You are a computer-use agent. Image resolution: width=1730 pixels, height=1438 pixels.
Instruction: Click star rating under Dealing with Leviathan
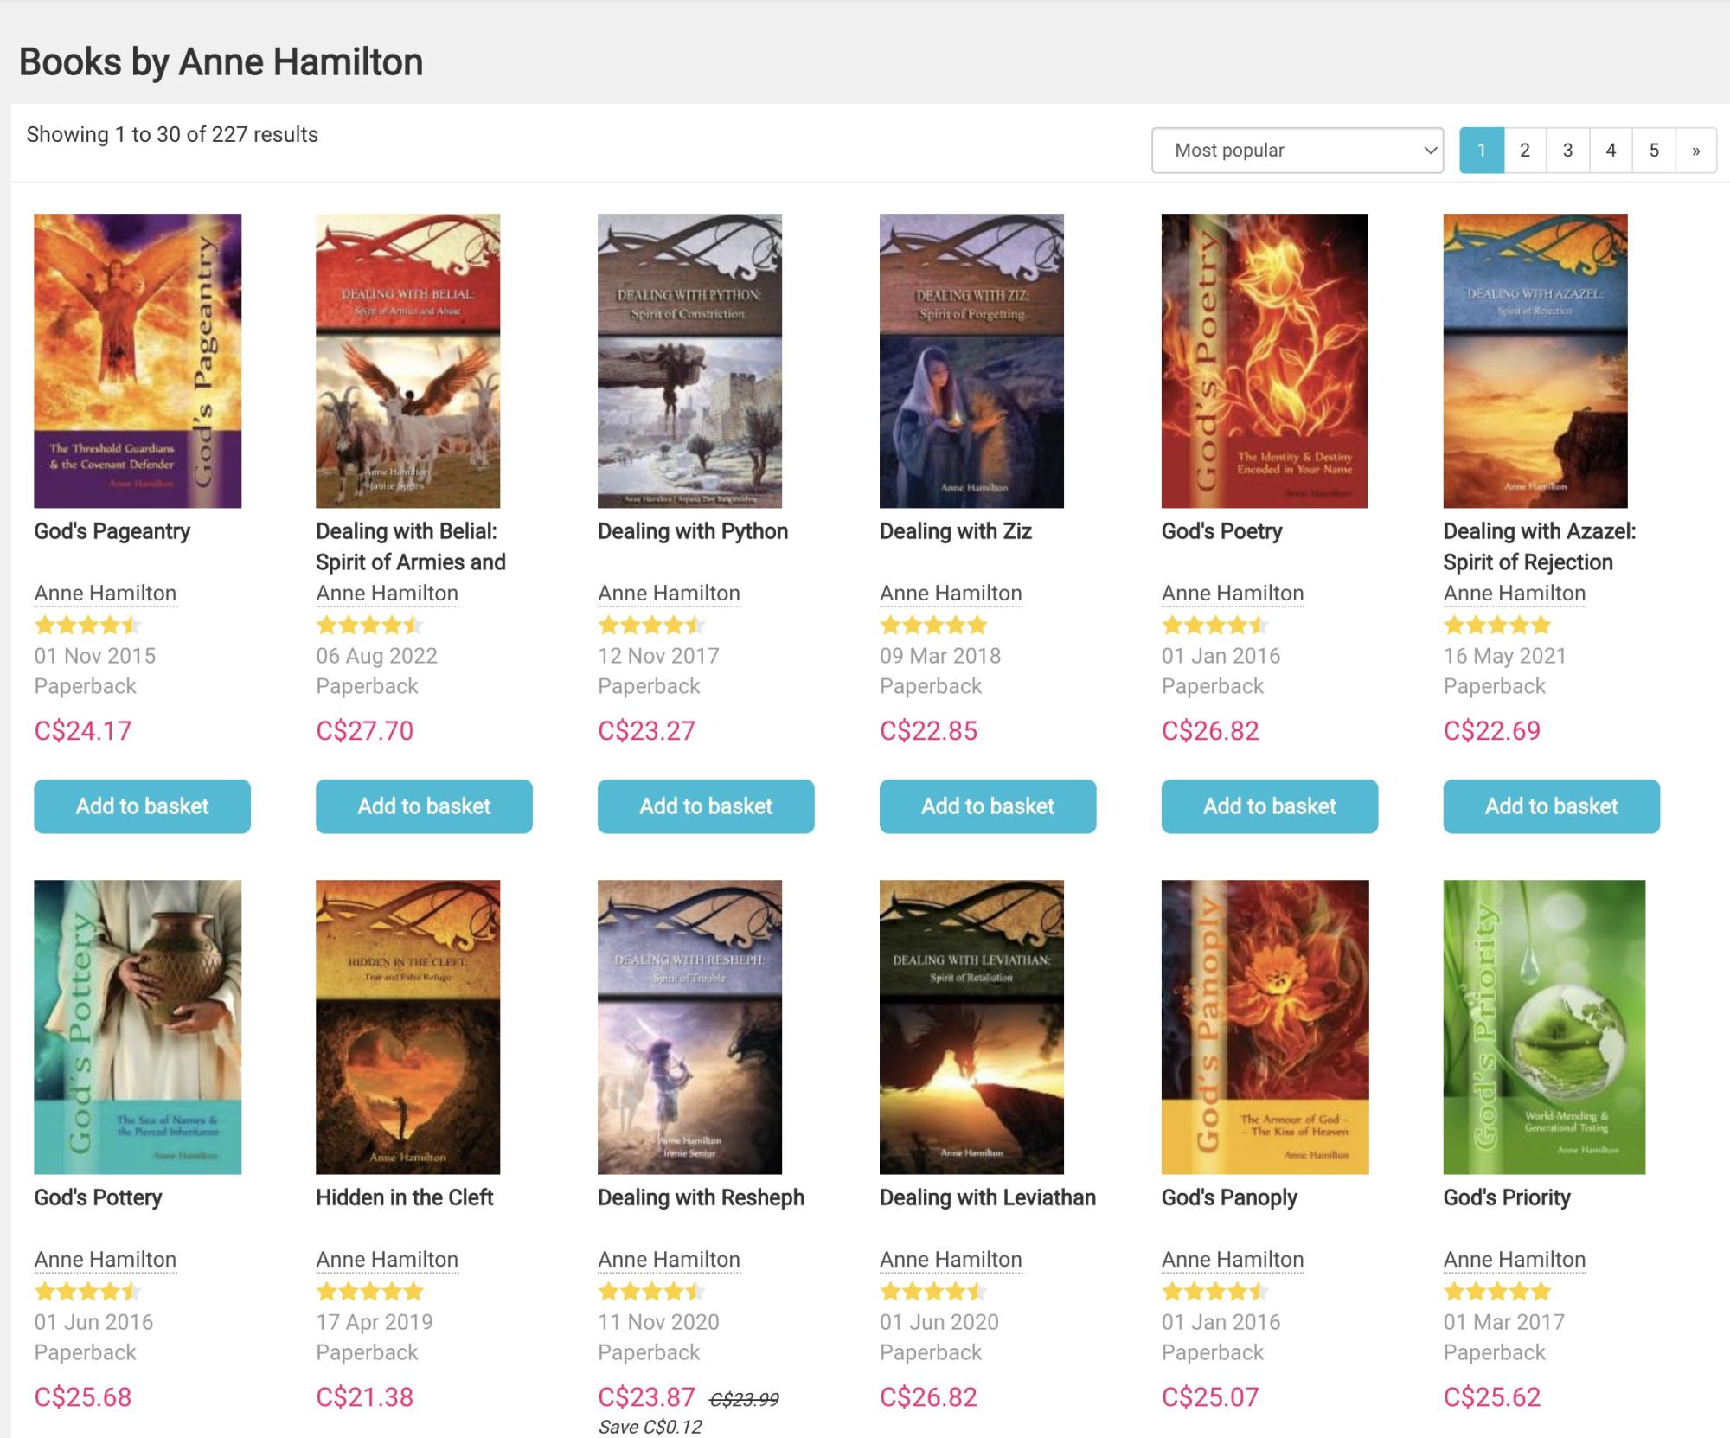pos(933,1291)
